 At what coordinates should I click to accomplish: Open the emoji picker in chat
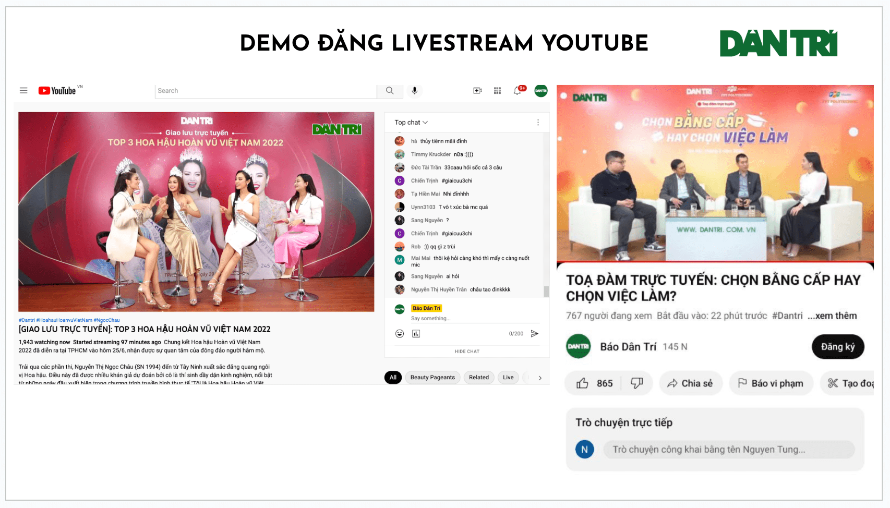(400, 333)
